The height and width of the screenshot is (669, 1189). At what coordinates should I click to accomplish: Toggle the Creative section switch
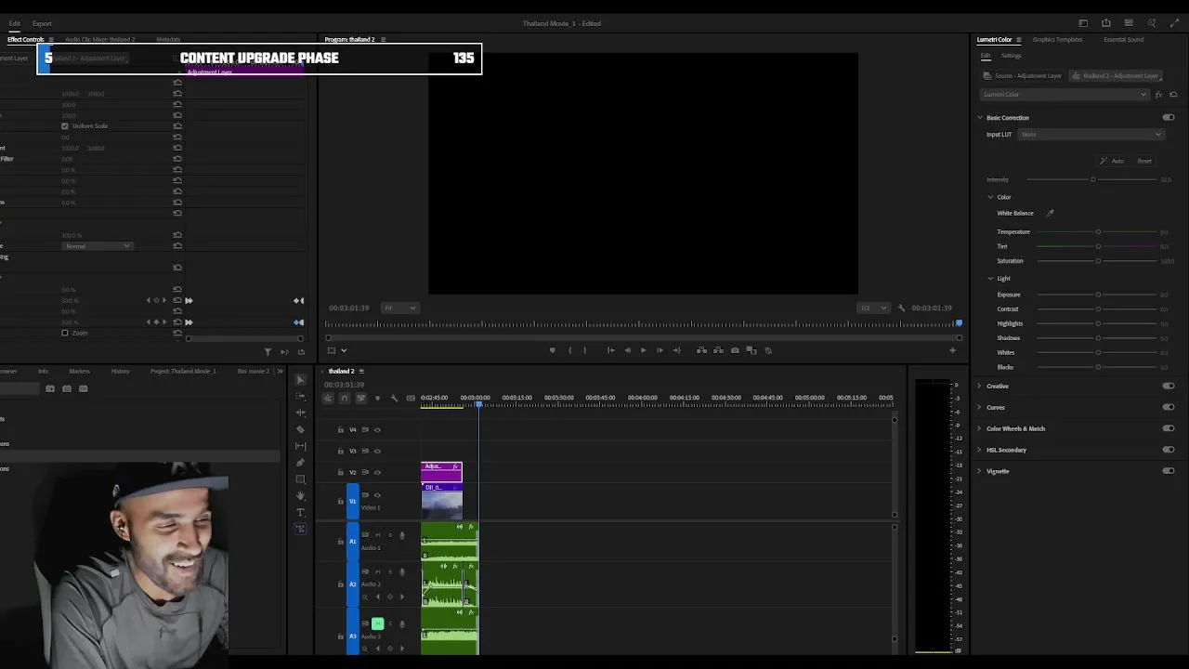click(1169, 386)
